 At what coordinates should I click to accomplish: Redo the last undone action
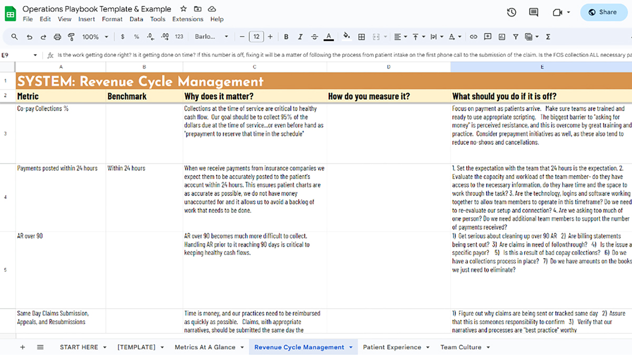coord(43,37)
